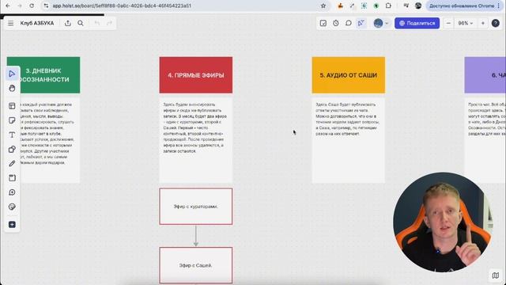Image resolution: width=506 pixels, height=285 pixels.
Task: Zoom in with plus button
Action: point(483,23)
